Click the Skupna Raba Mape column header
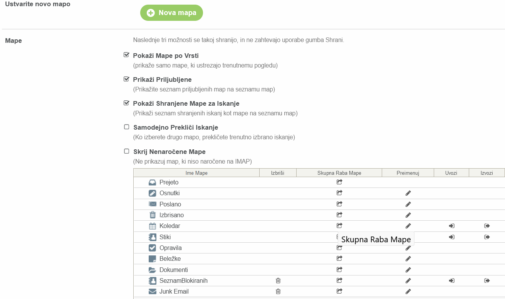Viewport: 505px width, 299px height. click(x=339, y=173)
